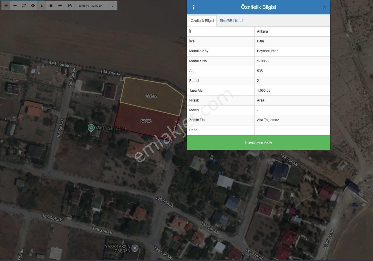
Task: Zoom in with the plus icon
Action: (x=6, y=5)
